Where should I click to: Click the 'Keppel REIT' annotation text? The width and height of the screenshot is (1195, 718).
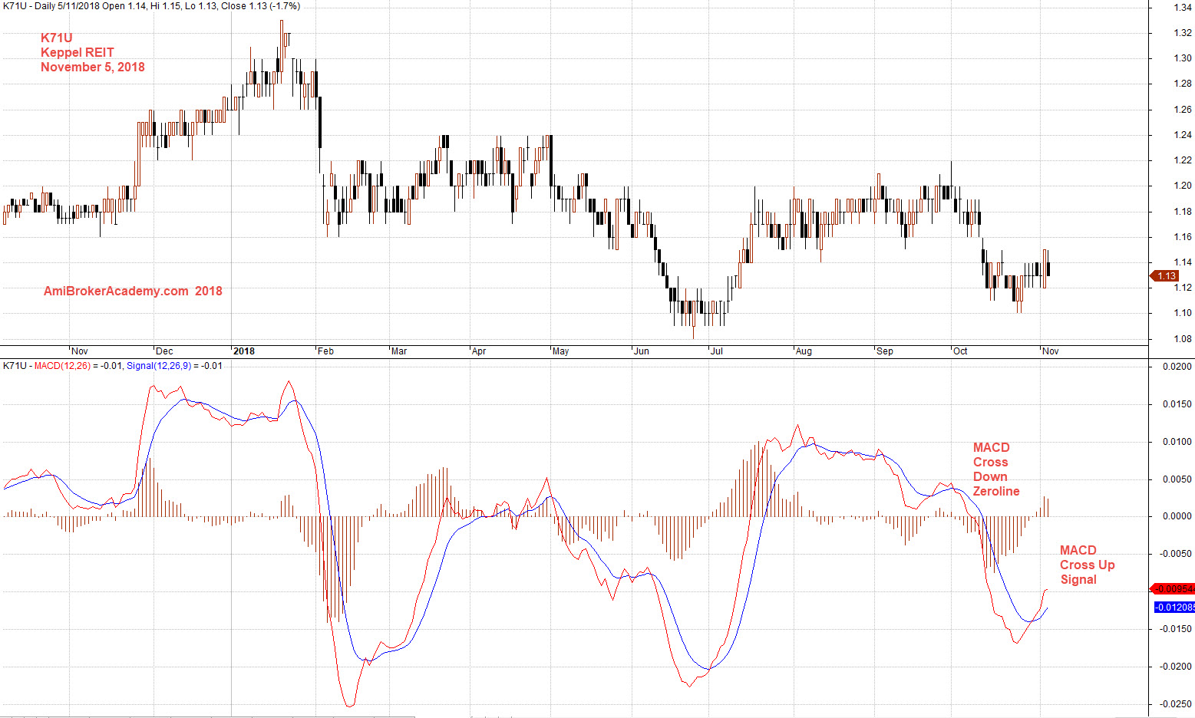click(x=78, y=52)
